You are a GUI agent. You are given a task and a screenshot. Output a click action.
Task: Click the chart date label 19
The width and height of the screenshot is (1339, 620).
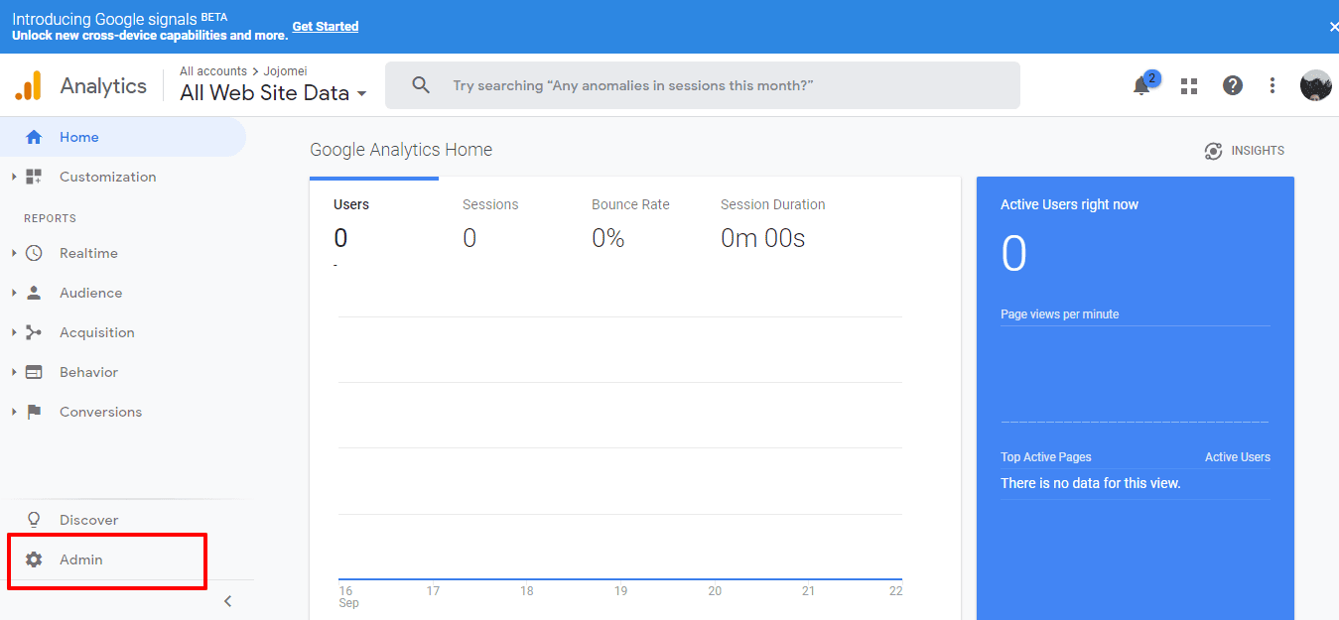[x=620, y=590]
